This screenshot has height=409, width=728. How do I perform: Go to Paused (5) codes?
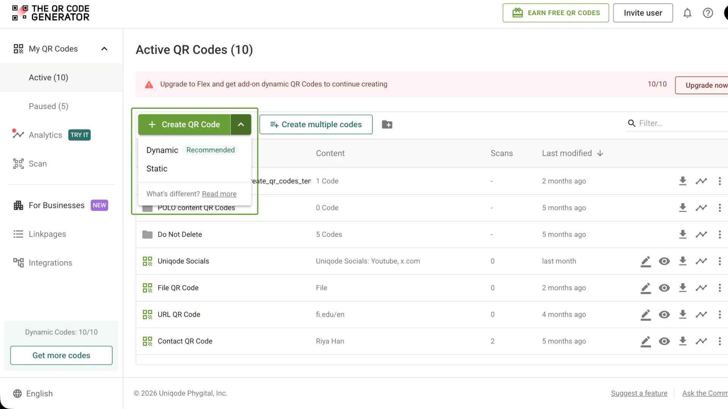(x=61, y=106)
